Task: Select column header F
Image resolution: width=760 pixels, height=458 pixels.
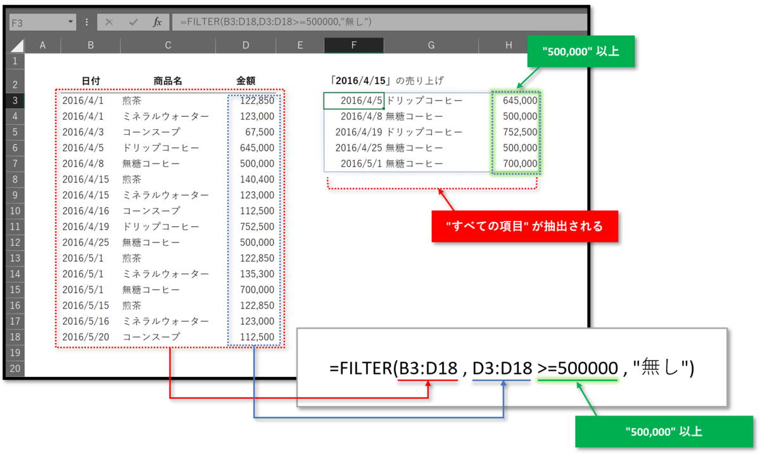Action: coord(354,45)
